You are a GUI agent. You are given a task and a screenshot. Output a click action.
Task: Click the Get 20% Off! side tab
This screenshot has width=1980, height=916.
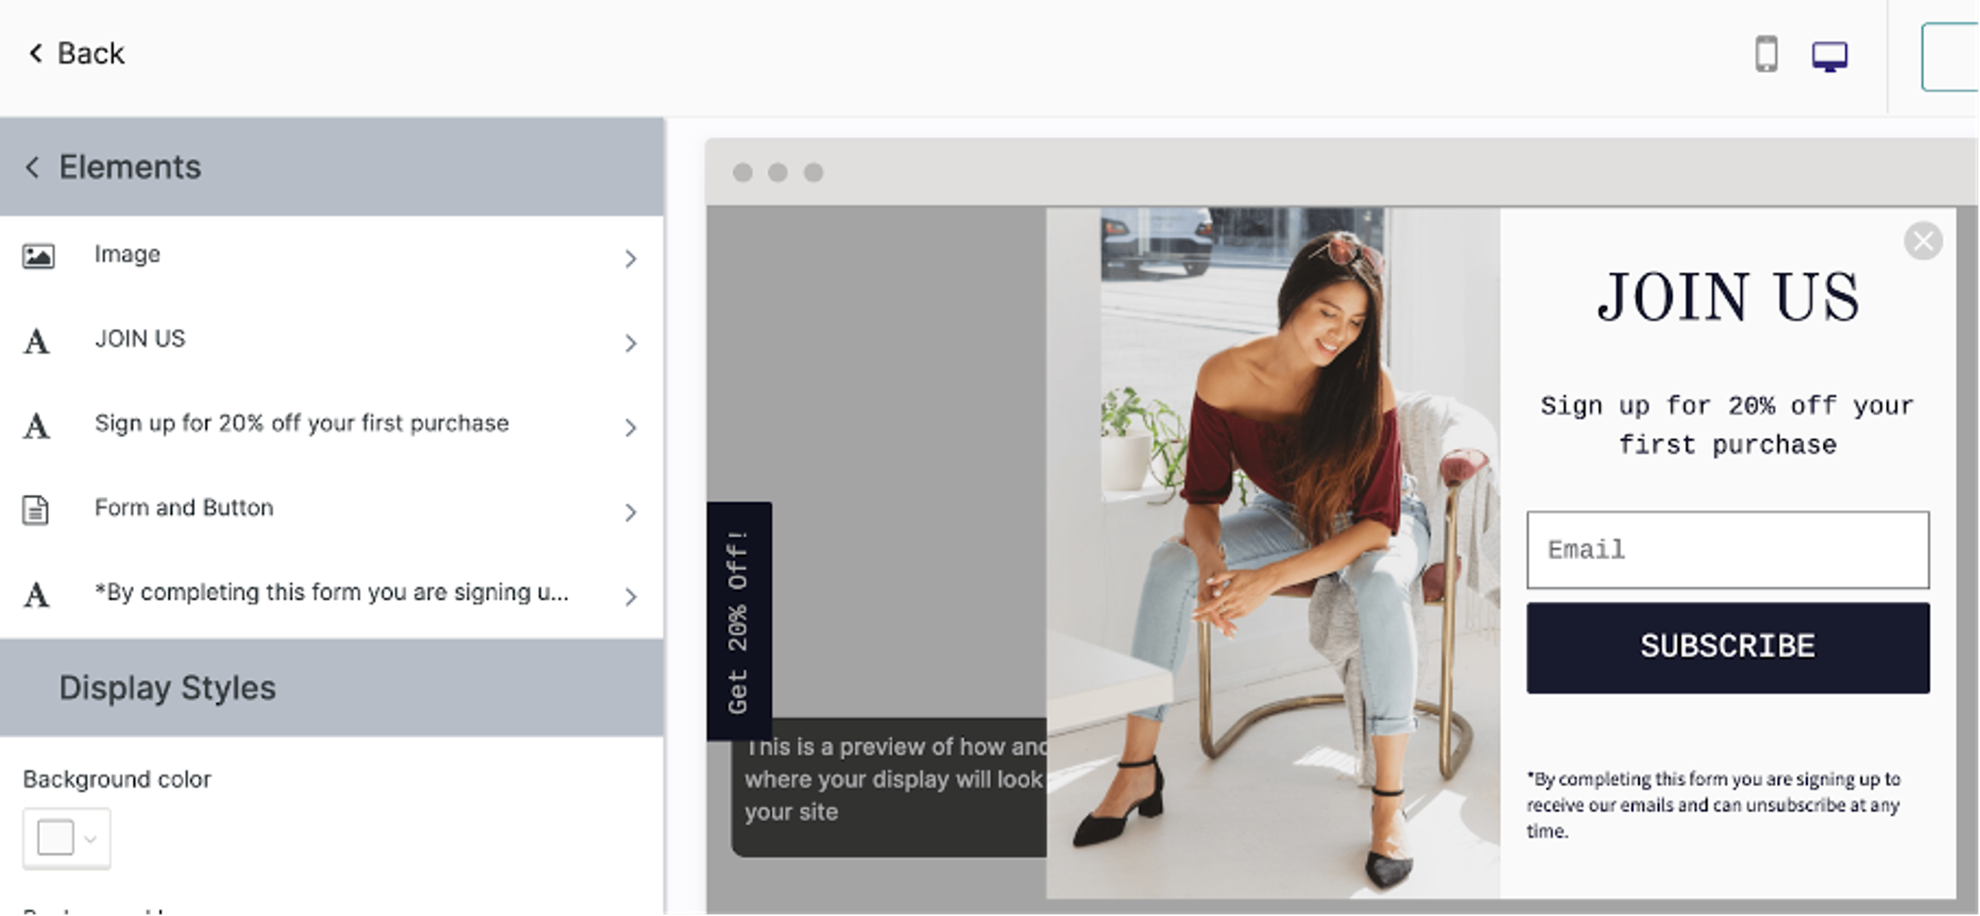739,620
